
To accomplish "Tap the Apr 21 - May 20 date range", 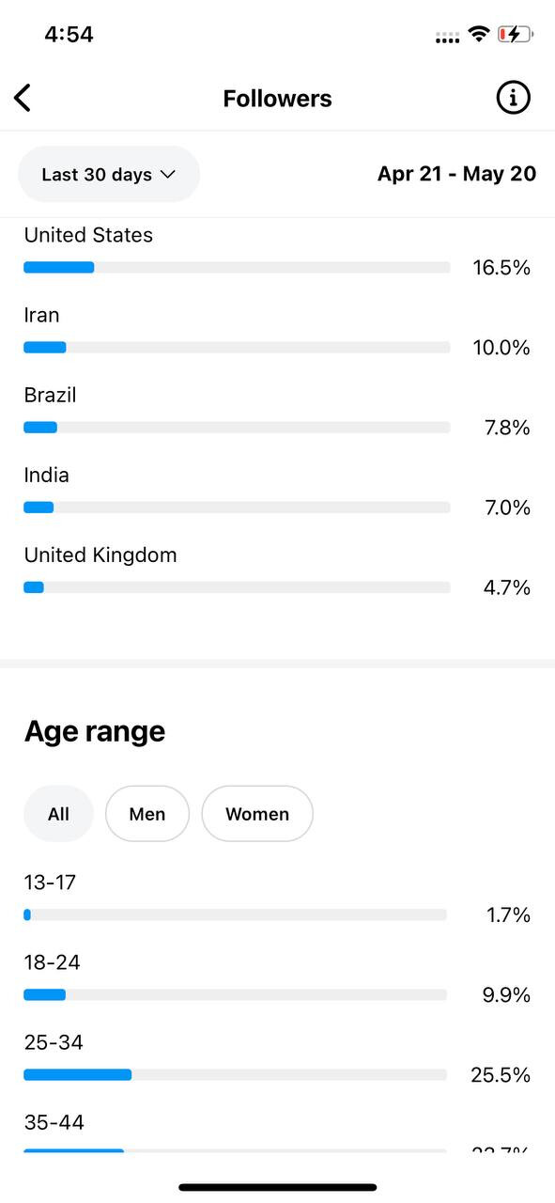I will click(457, 174).
